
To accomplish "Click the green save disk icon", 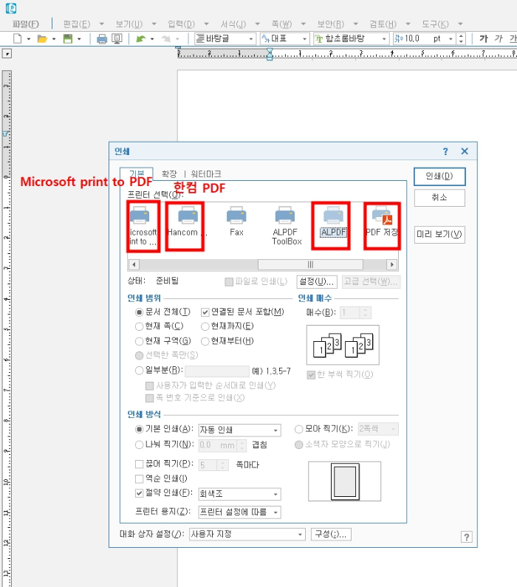I will coord(68,38).
